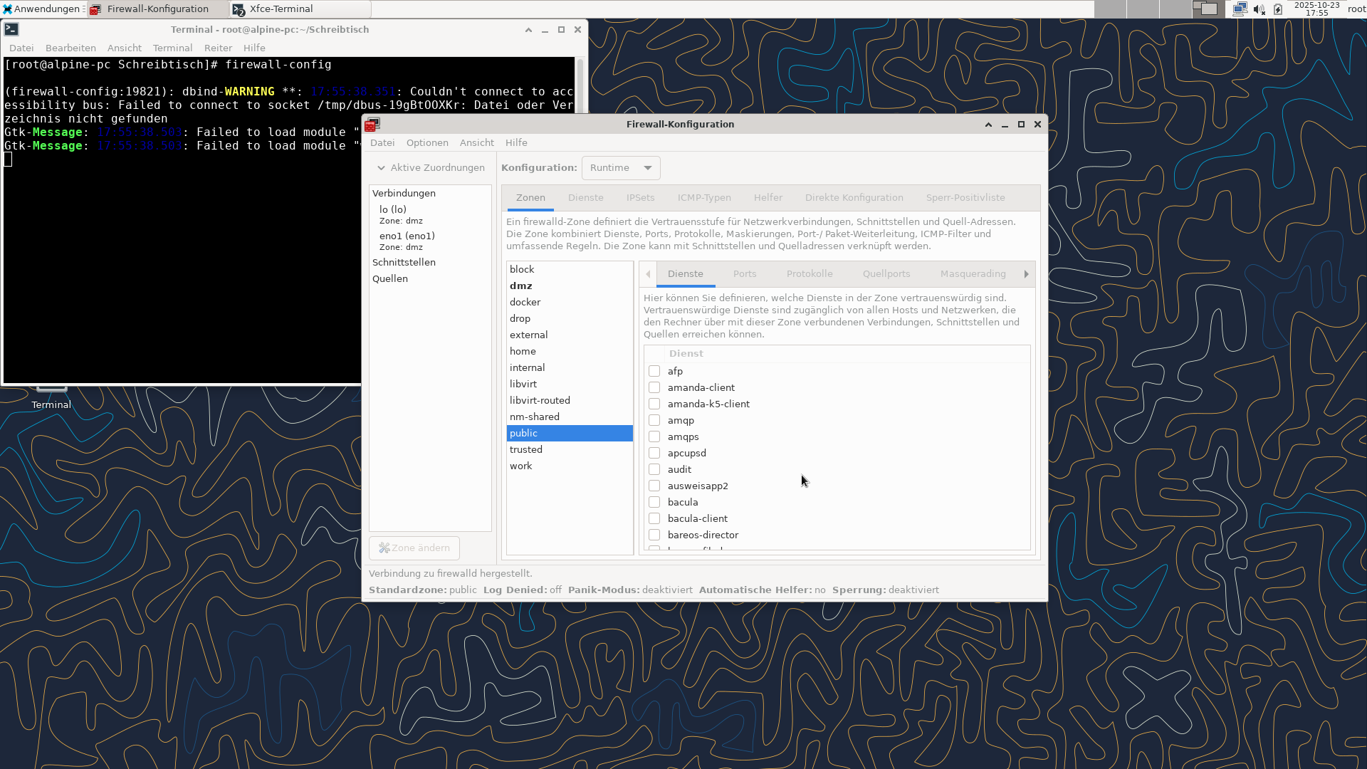This screenshot has height=769, width=1367.
Task: Click the battery power tray icon
Action: tap(1278, 9)
